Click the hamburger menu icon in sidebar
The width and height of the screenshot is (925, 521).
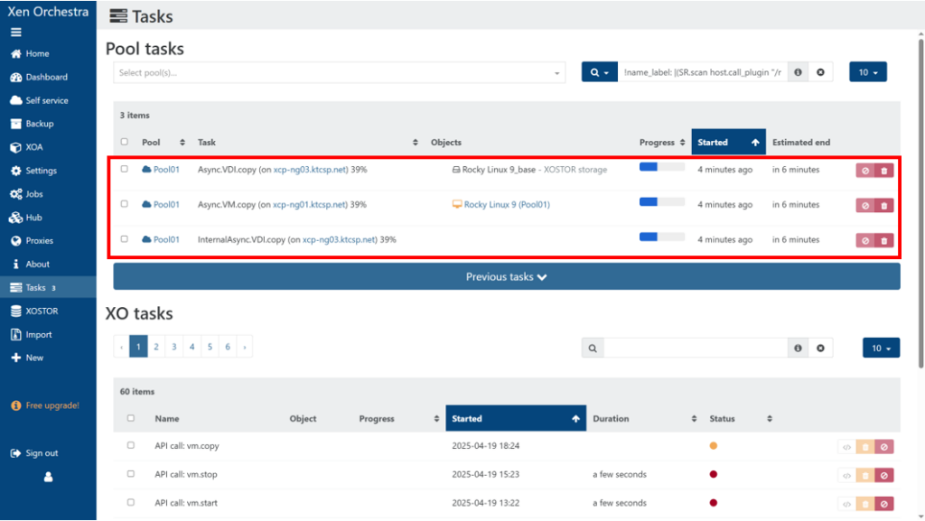[x=15, y=32]
